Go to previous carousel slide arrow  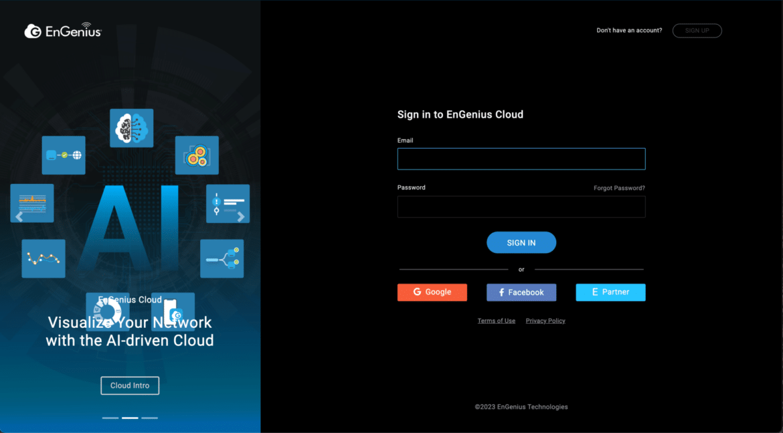pos(19,217)
